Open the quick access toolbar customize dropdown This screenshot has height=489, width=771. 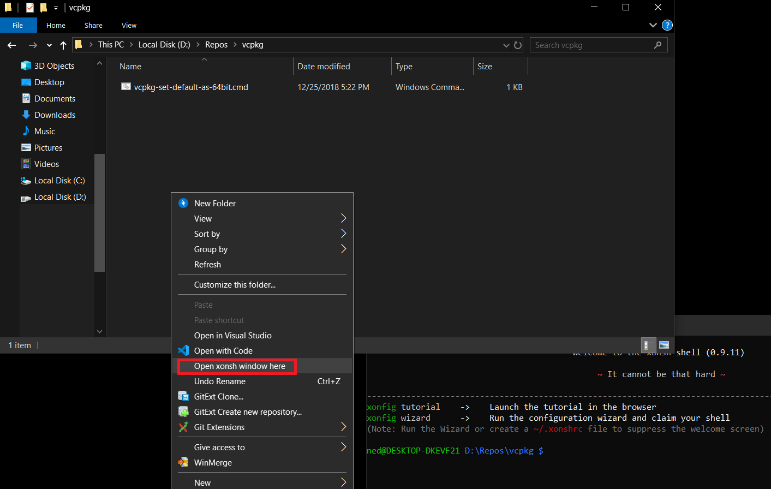pyautogui.click(x=55, y=8)
